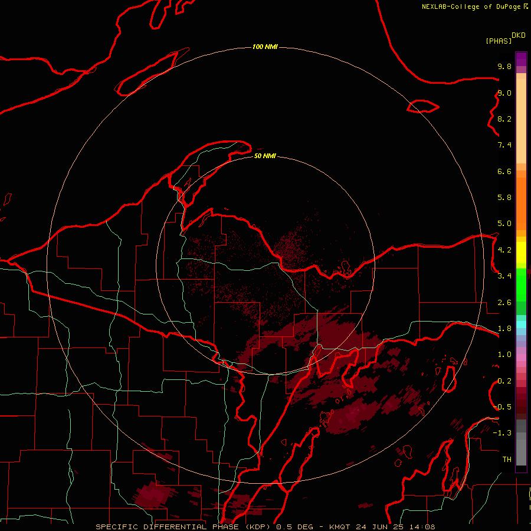Pick the pale peach segment of the color bar
The image size is (531, 531).
tap(521, 121)
